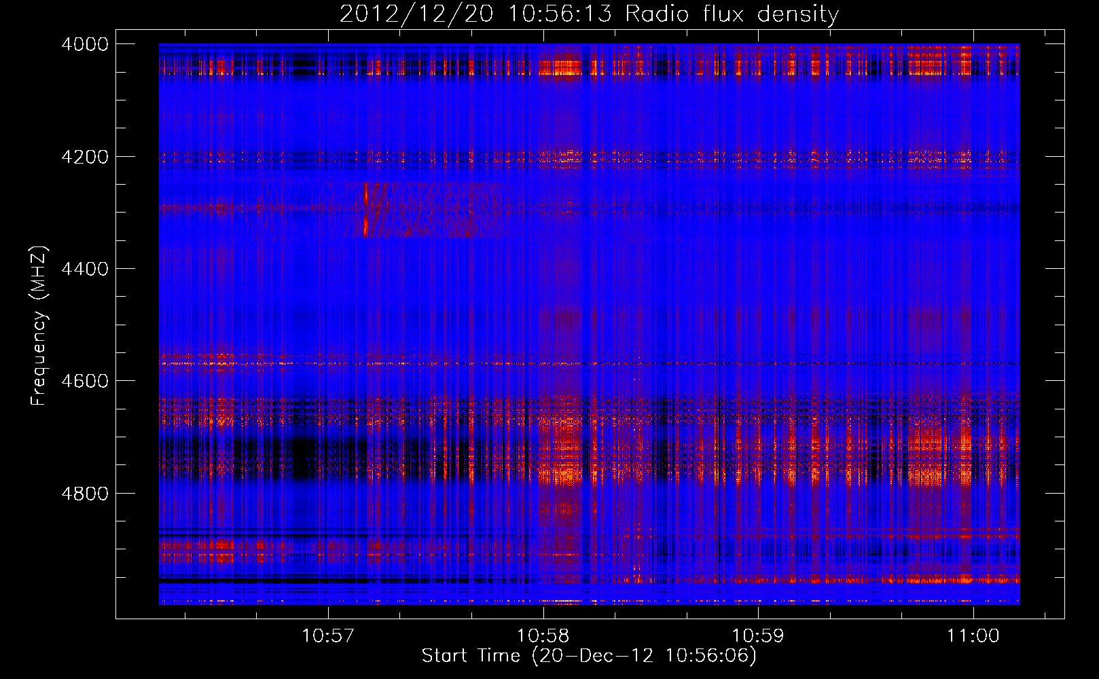
Task: Select the 4400 frequency tick label
Action: click(x=85, y=269)
